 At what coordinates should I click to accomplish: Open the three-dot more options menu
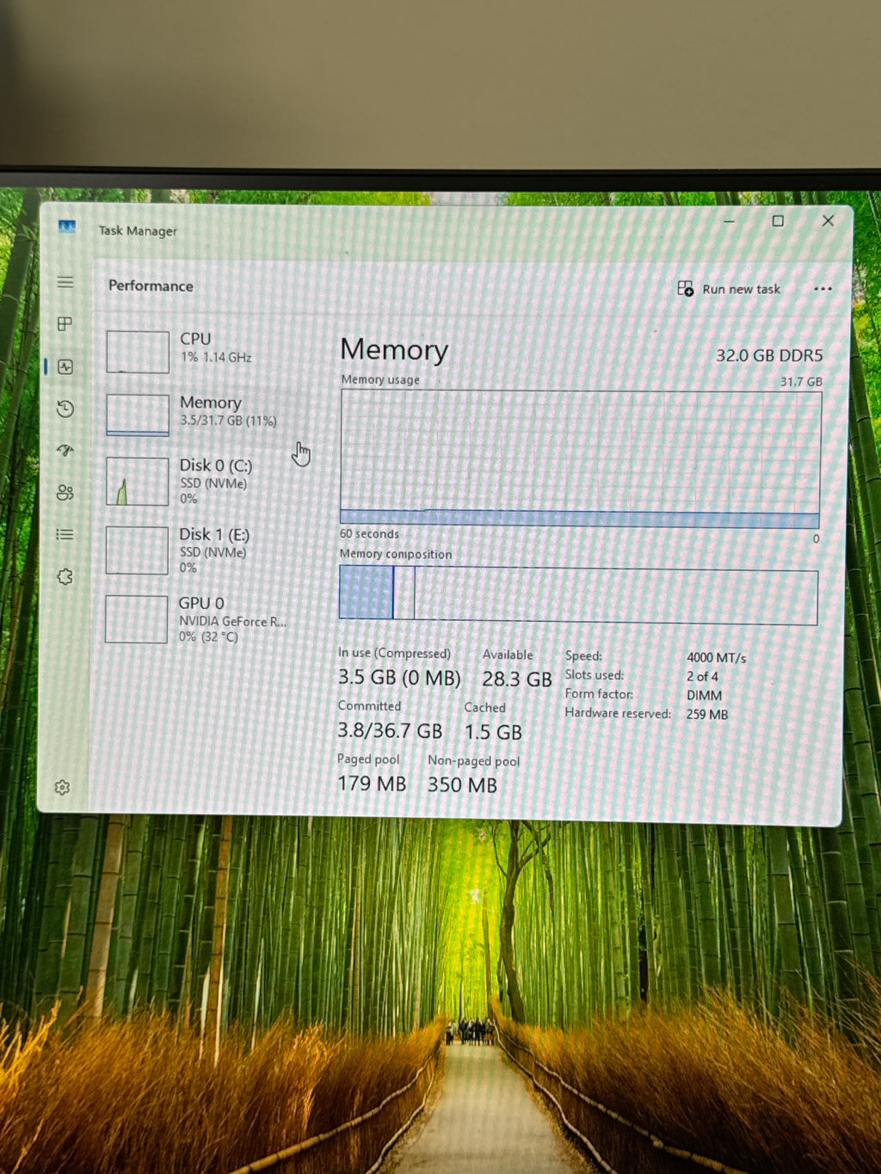coord(822,289)
